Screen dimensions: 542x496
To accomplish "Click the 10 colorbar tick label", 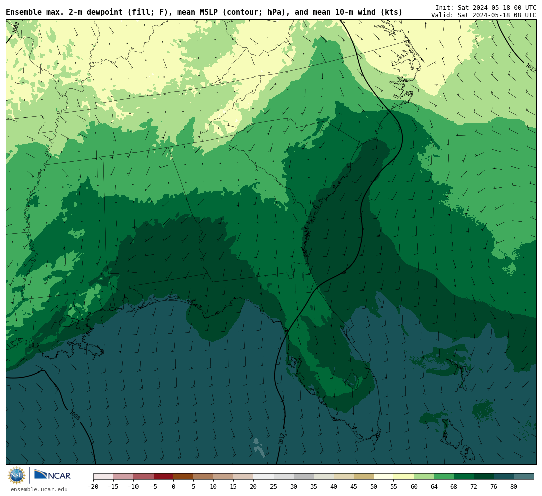I will point(214,486).
